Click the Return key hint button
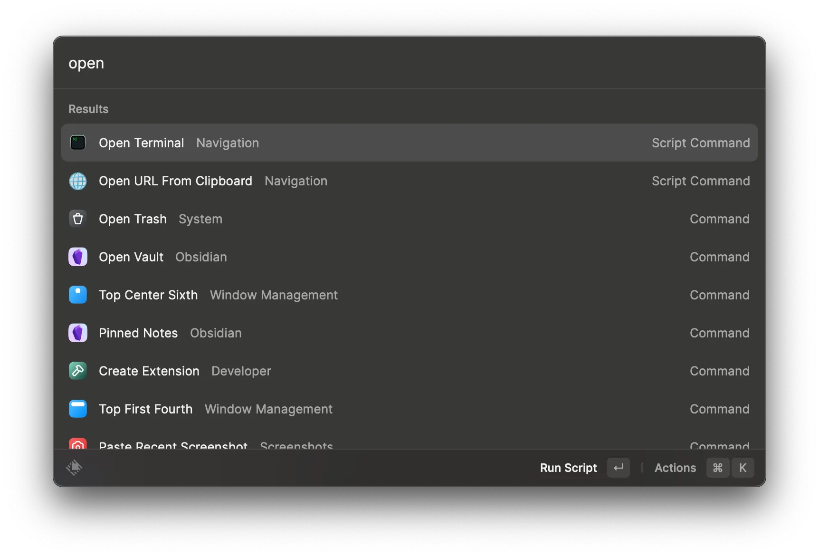Viewport: 819px width, 557px height. tap(618, 468)
